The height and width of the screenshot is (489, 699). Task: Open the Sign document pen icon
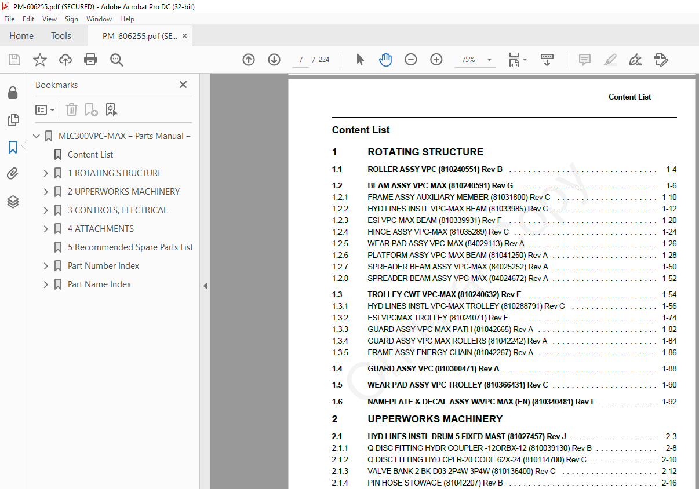635,60
